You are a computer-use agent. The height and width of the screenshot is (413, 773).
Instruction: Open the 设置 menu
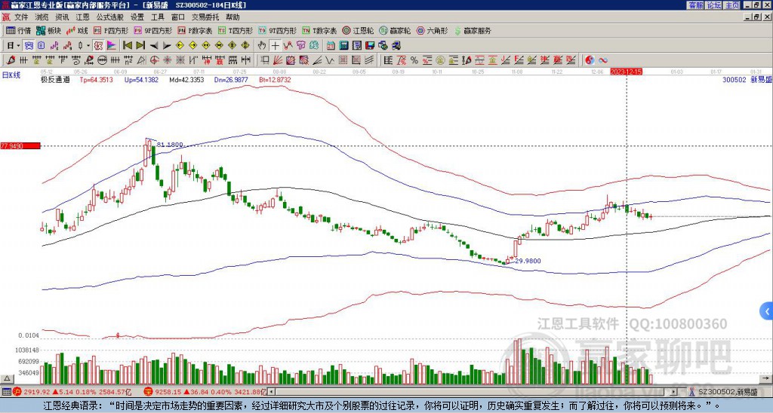click(x=137, y=17)
